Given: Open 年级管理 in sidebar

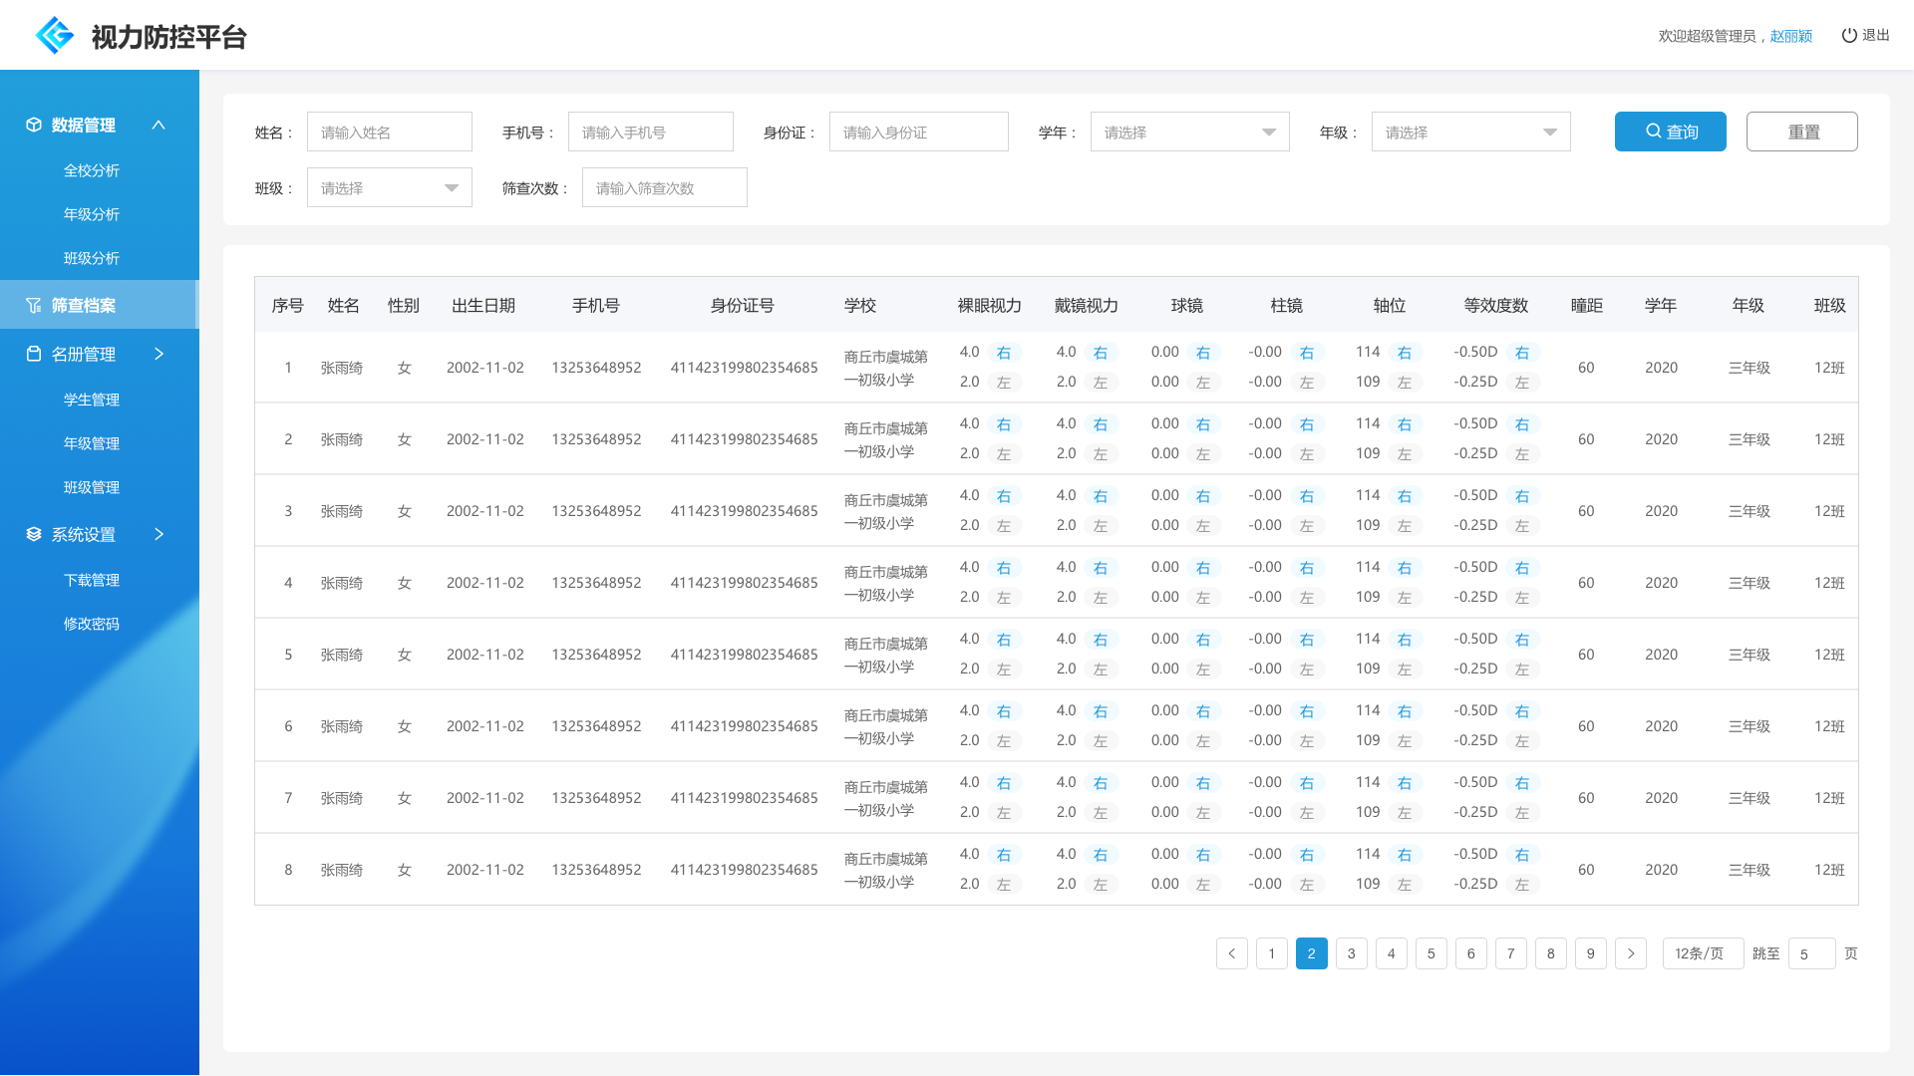Looking at the screenshot, I should point(92,443).
